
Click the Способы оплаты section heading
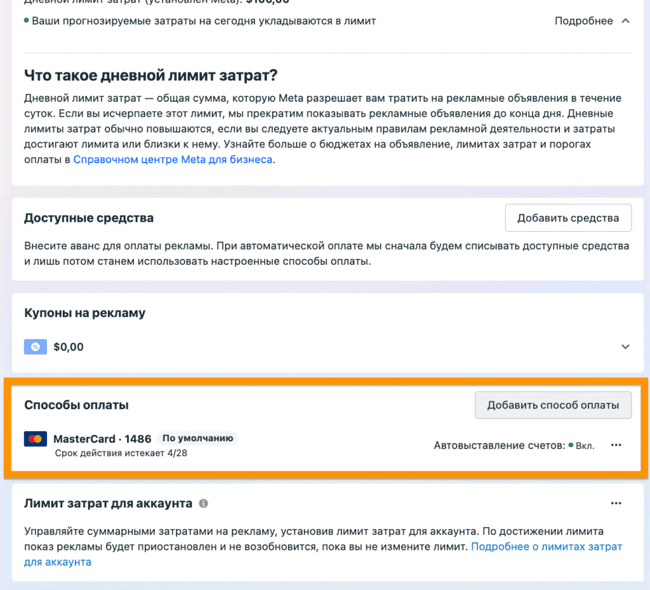76,405
